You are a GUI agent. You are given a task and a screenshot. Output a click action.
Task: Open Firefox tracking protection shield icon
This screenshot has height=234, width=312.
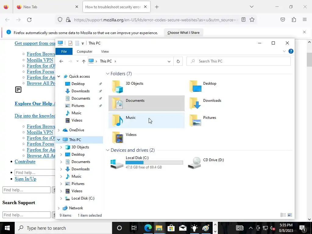pos(60,19)
